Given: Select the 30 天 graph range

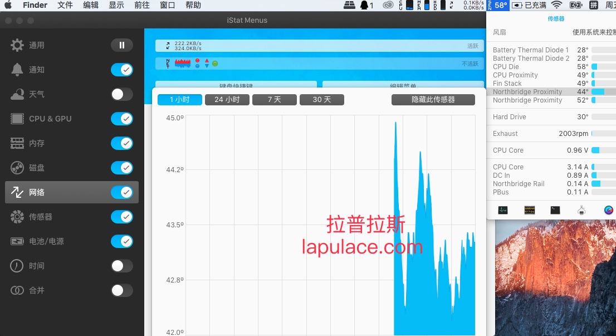Looking at the screenshot, I should point(322,100).
